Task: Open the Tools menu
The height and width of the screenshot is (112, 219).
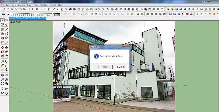Action: pyautogui.click(x=36, y=5)
